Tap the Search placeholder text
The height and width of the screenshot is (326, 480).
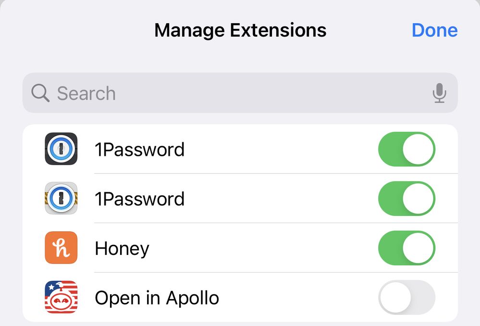(86, 93)
